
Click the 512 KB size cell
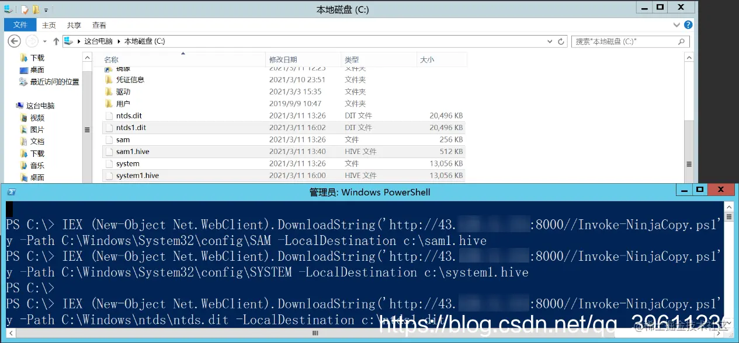tap(451, 151)
